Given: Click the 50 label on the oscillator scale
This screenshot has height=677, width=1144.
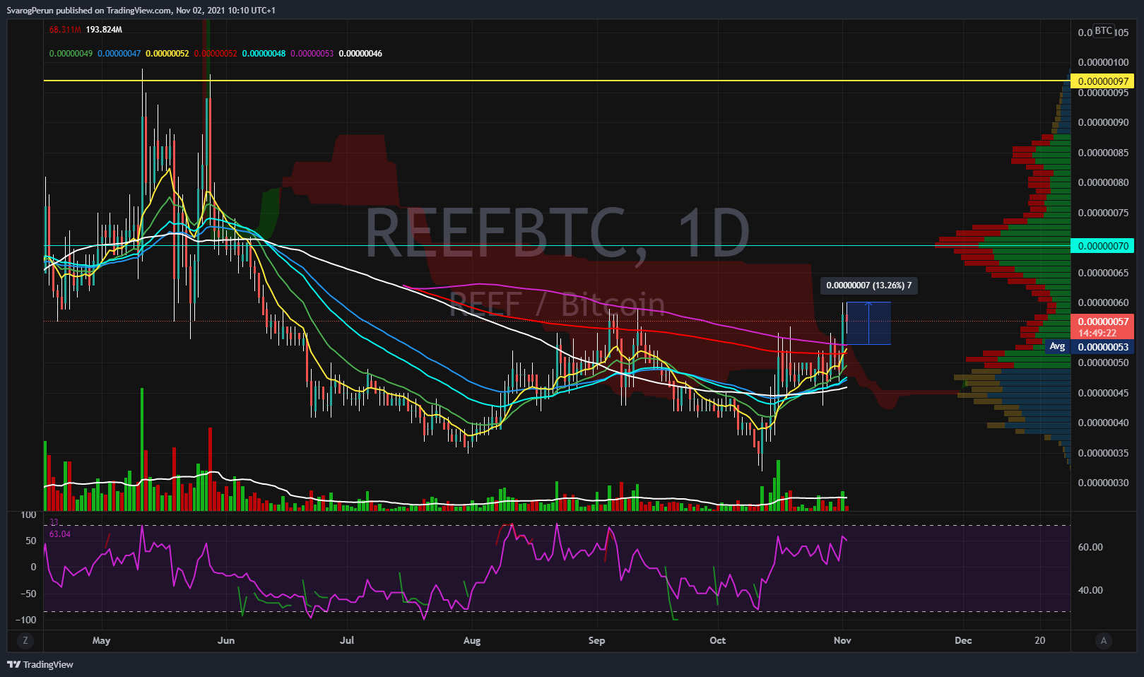Looking at the screenshot, I should (x=31, y=541).
